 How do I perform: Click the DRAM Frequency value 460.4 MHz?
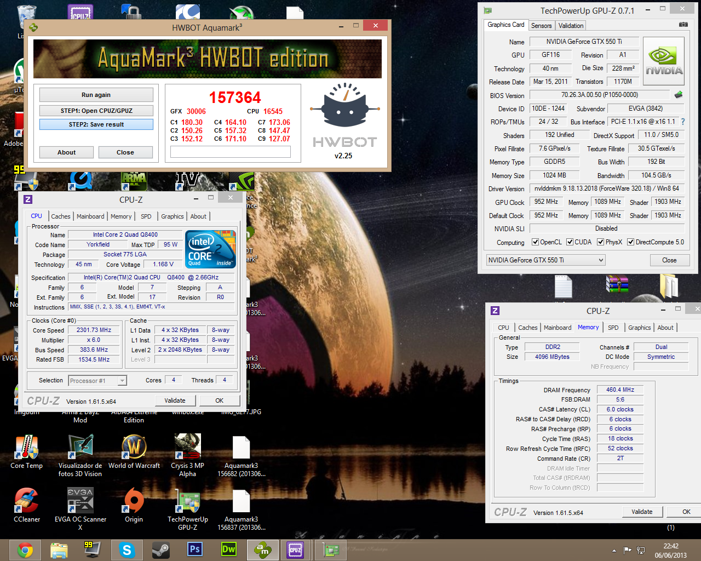620,390
